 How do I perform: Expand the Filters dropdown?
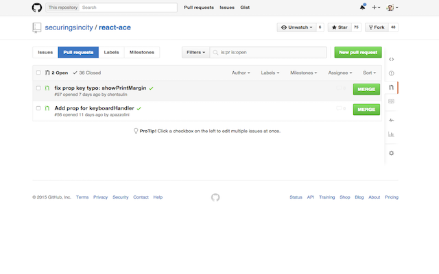[195, 52]
